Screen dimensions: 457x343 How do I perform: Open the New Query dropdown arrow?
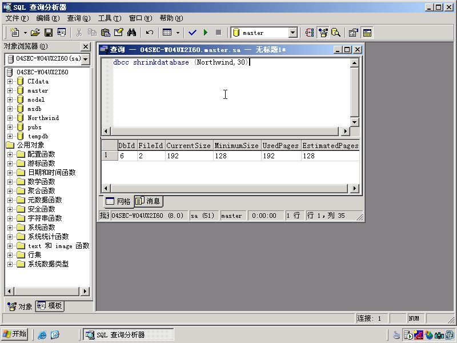25,33
